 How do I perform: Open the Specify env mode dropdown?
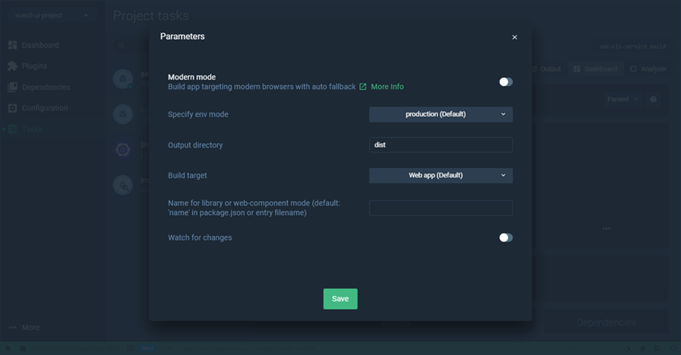click(441, 114)
